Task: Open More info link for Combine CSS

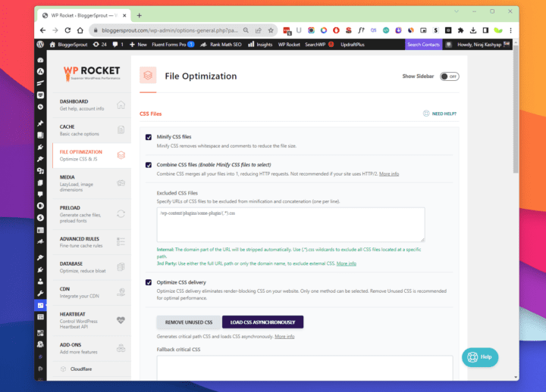Action: (389, 174)
